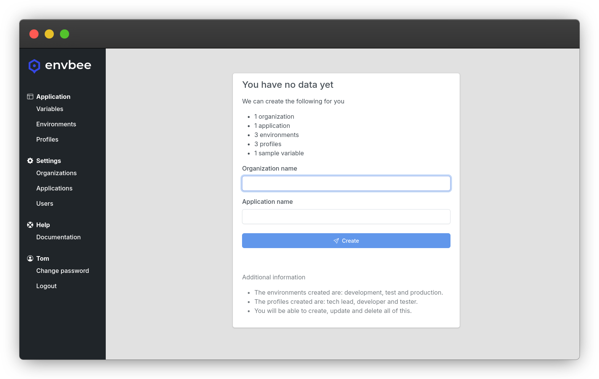Click into the Application name field

(x=346, y=216)
